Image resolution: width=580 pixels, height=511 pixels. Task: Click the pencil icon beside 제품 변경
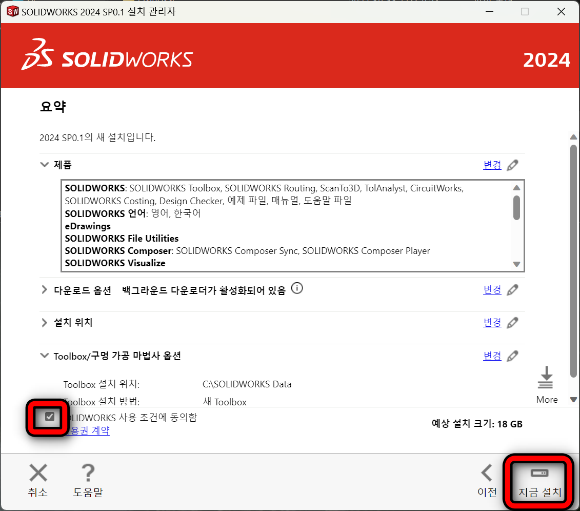(x=512, y=165)
